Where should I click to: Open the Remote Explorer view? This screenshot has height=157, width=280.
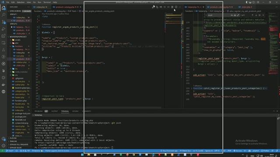coord(3,43)
